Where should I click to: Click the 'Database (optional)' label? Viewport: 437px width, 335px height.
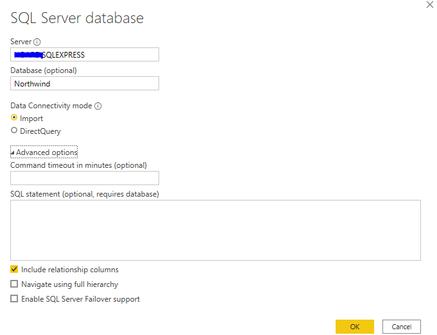pyautogui.click(x=44, y=70)
